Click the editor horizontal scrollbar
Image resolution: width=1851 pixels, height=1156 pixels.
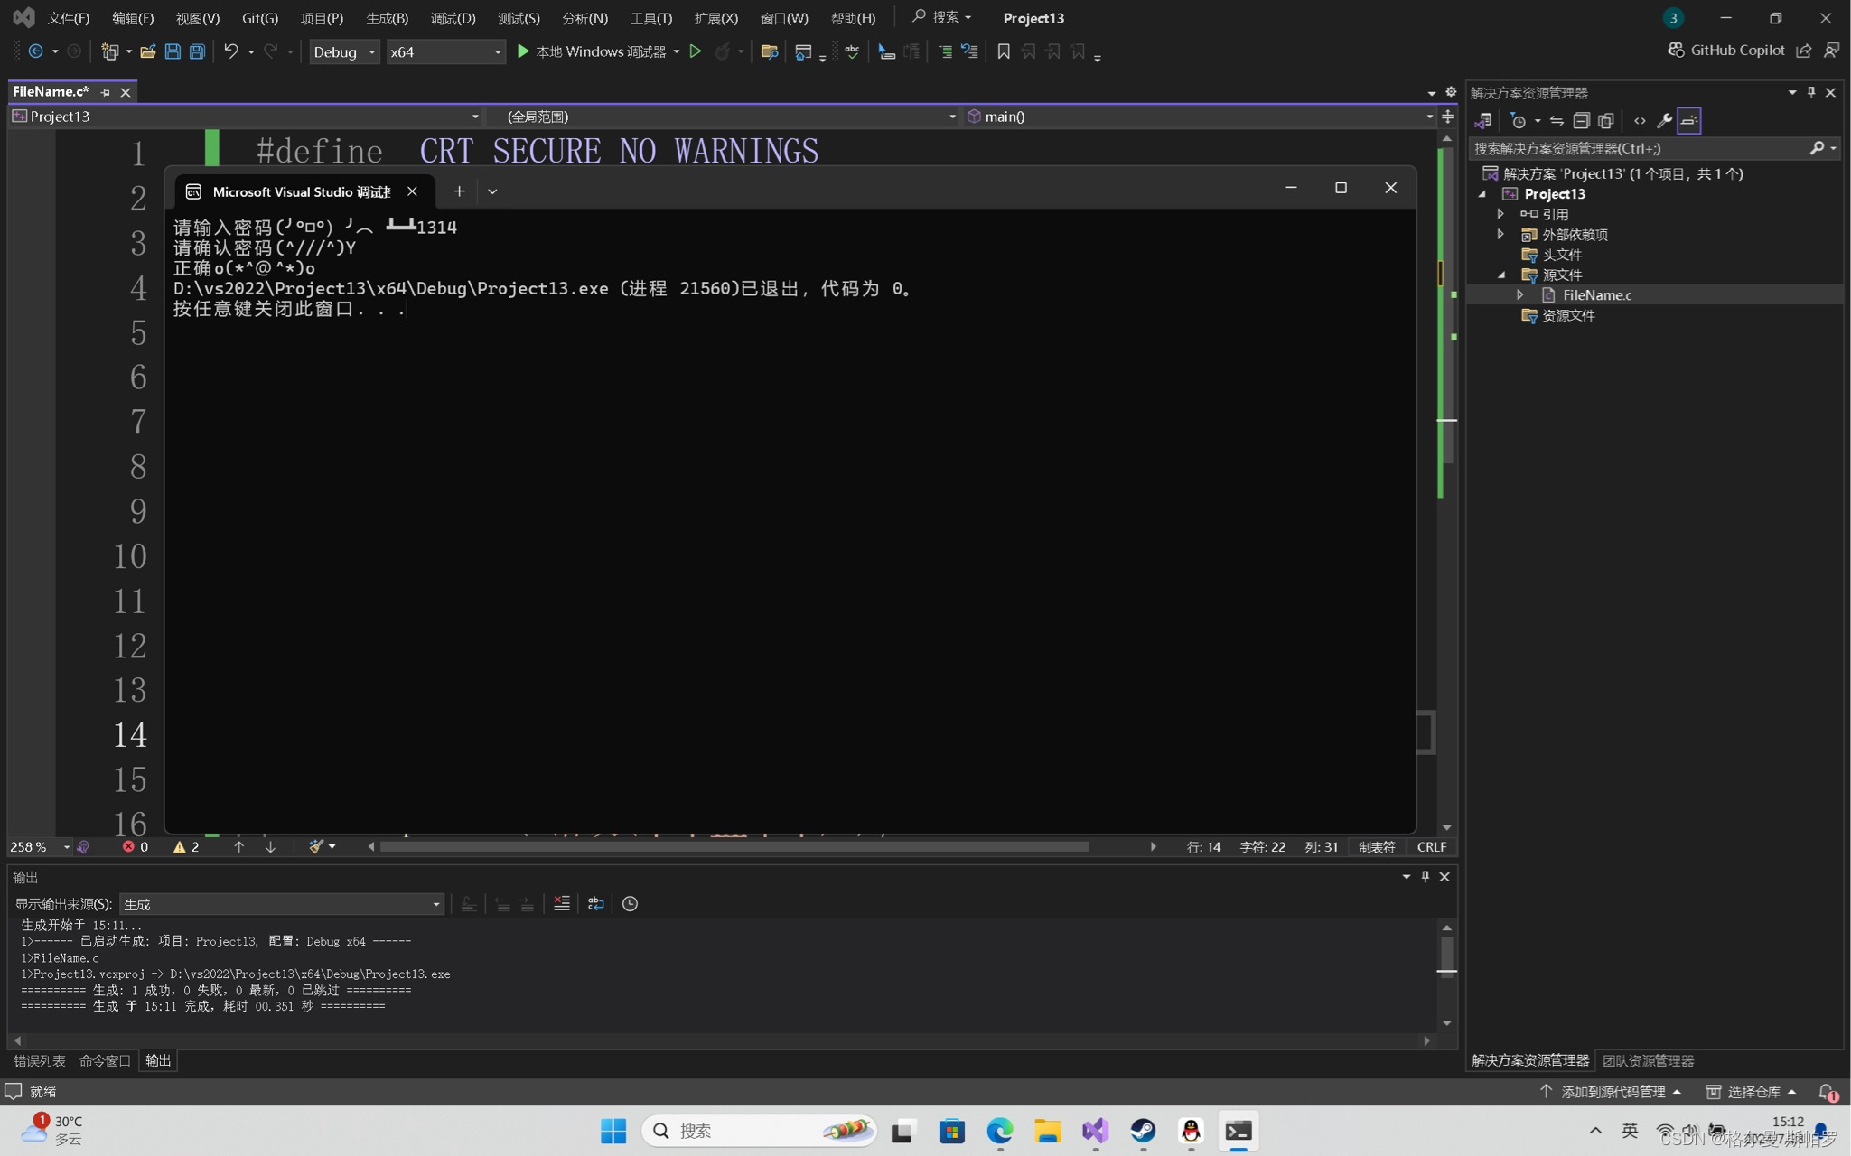(734, 846)
